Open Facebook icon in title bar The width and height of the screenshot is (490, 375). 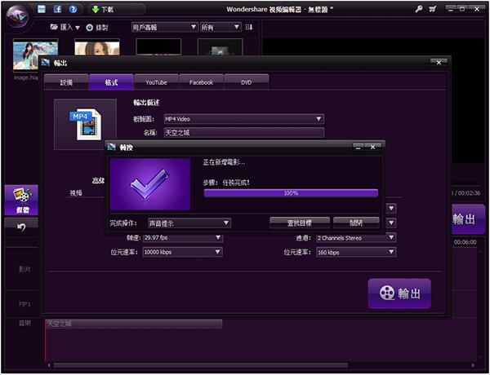click(57, 9)
